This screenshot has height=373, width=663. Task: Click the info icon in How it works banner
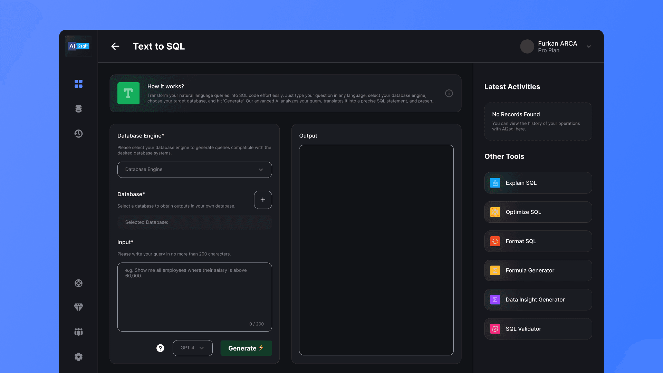[449, 93]
